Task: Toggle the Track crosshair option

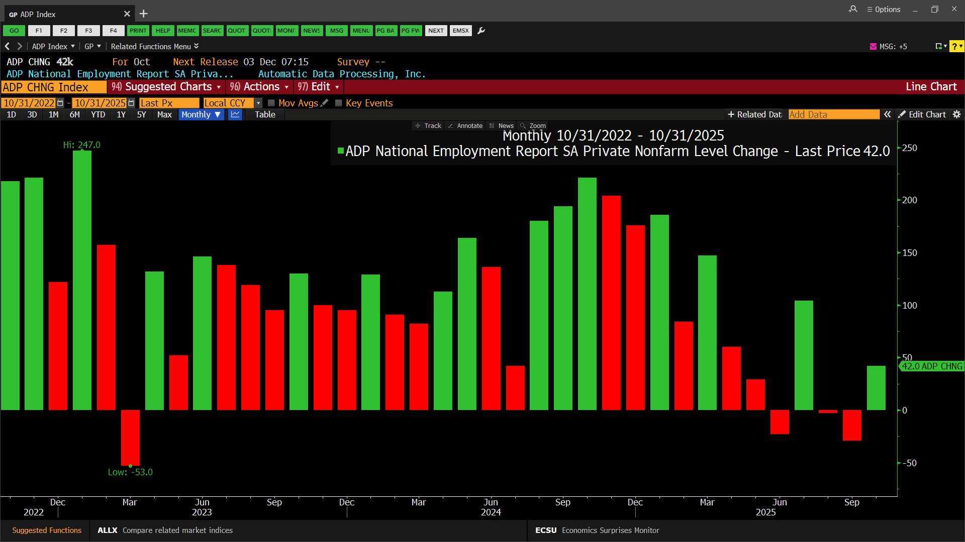Action: point(428,125)
